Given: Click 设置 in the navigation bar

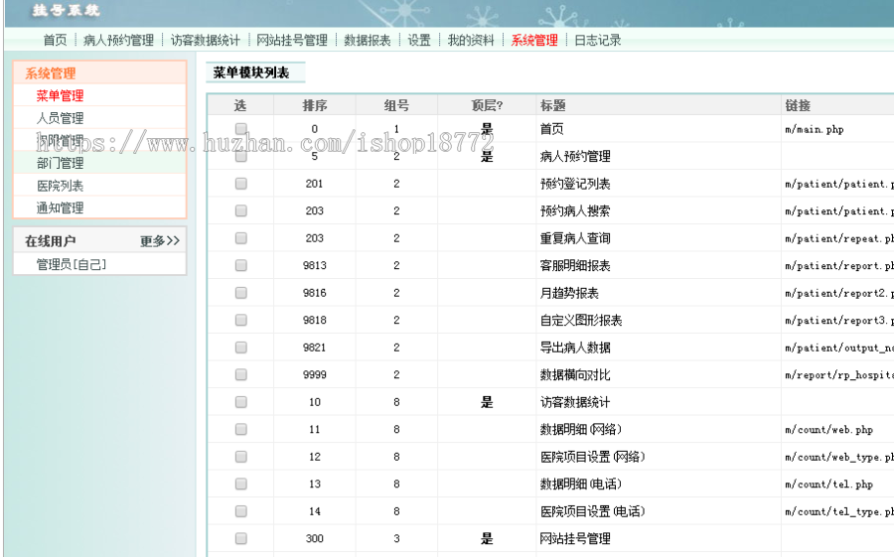Looking at the screenshot, I should (x=419, y=41).
